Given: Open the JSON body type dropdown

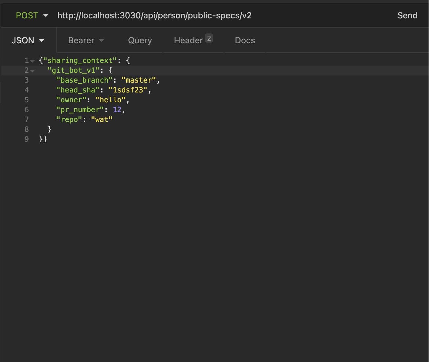Looking at the screenshot, I should [x=28, y=40].
